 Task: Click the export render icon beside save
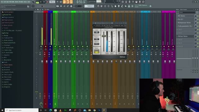(x=140, y=2)
